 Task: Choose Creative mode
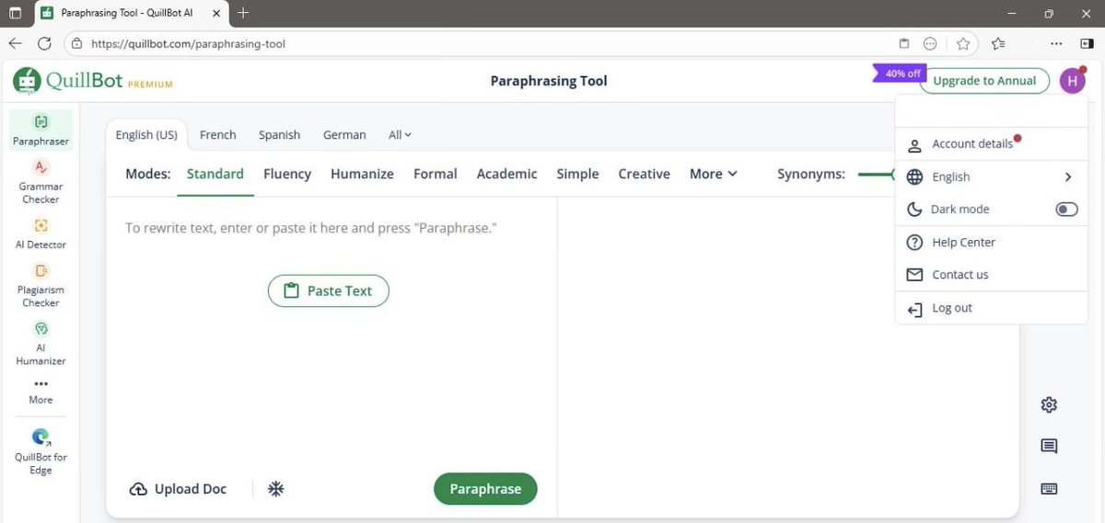coord(644,174)
